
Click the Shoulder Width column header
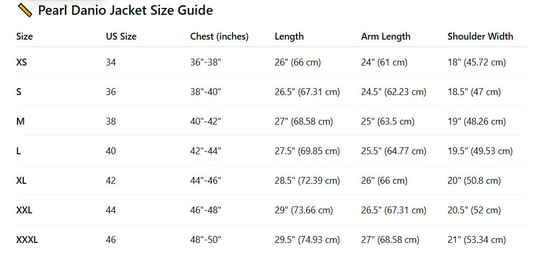pos(480,36)
